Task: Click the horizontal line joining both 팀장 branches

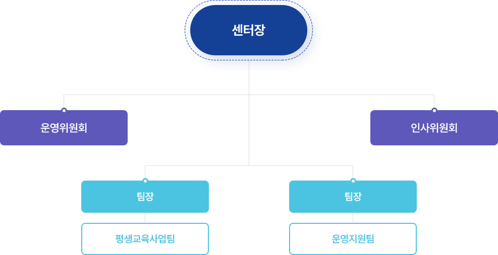Action: 249,165
